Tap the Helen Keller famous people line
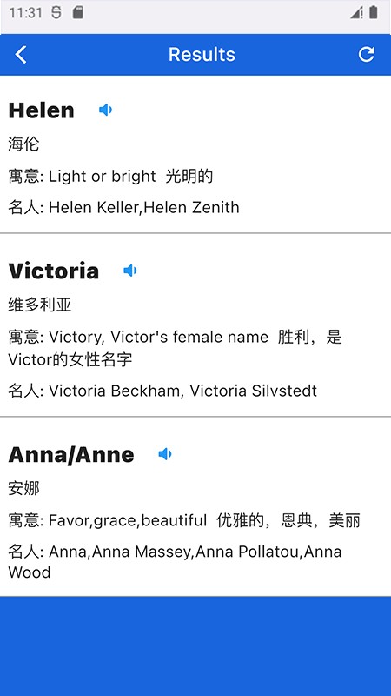Image resolution: width=391 pixels, height=696 pixels. tap(123, 207)
